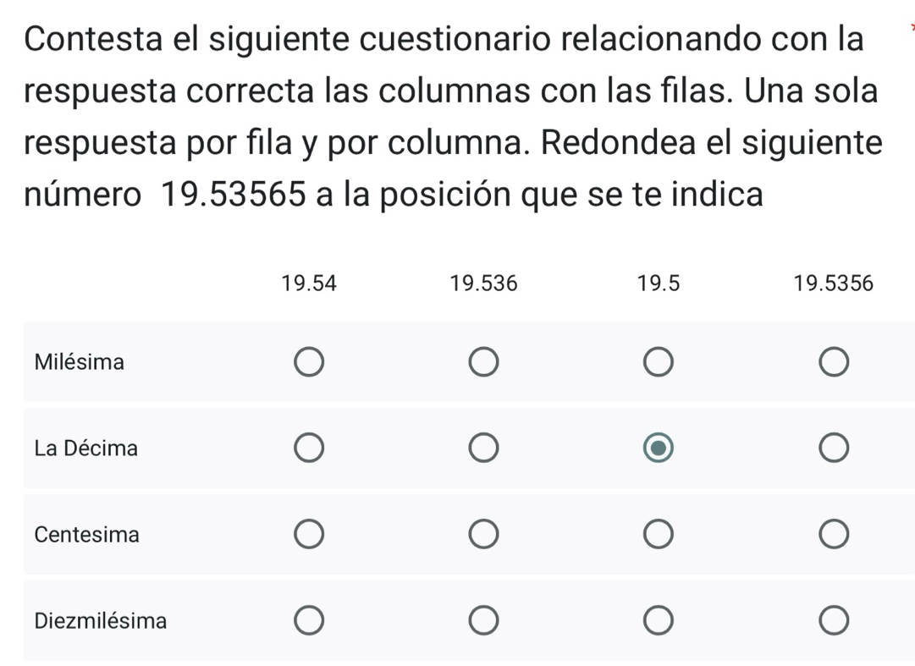The image size is (915, 666).
Task: Choose 19.536 for the Milésima row
Action: [x=483, y=363]
